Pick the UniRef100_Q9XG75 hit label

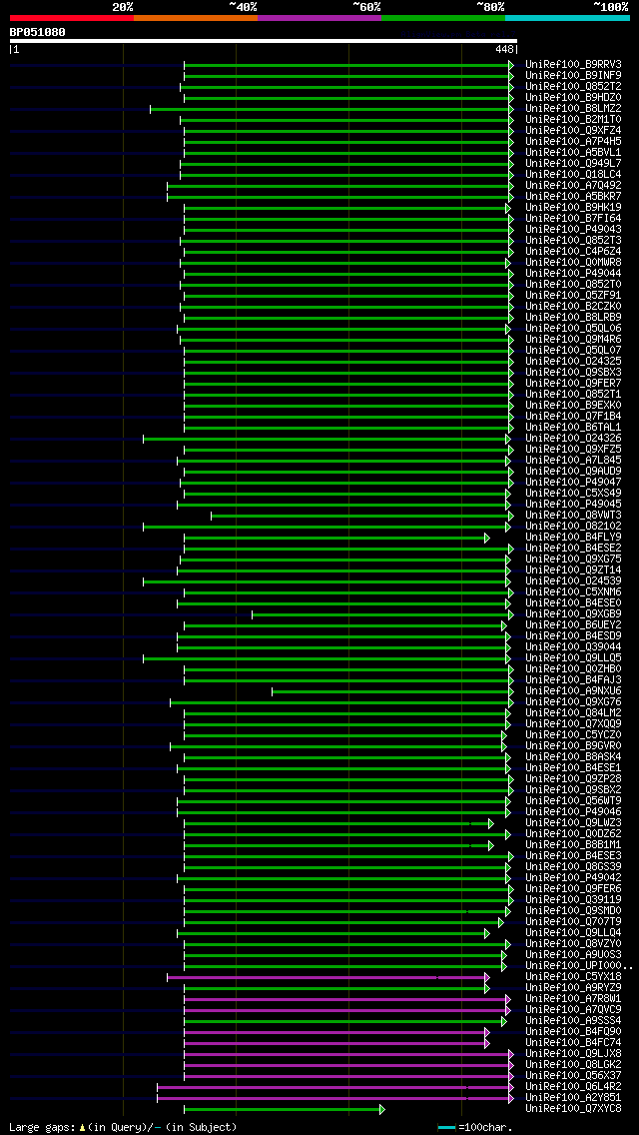(x=573, y=559)
